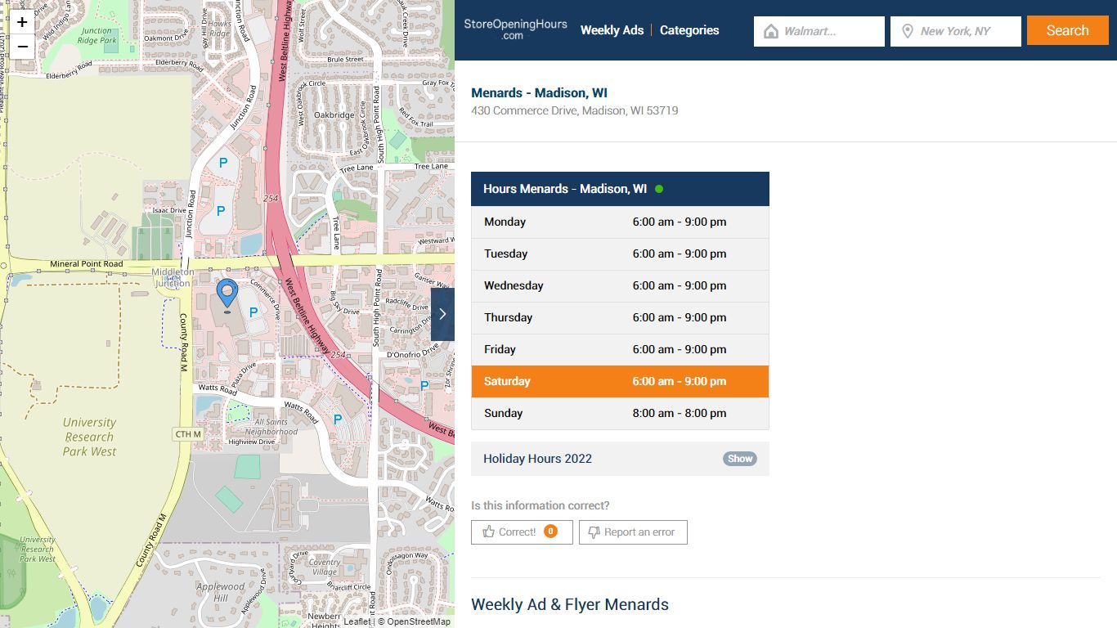Click the blue Menards location pin
The image size is (1117, 628).
tap(227, 294)
